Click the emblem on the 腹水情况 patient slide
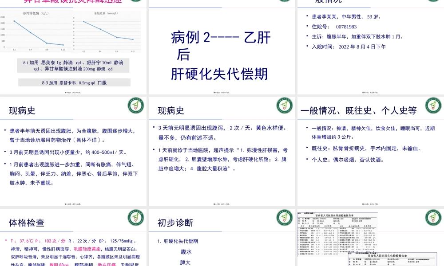 pos(433,1)
